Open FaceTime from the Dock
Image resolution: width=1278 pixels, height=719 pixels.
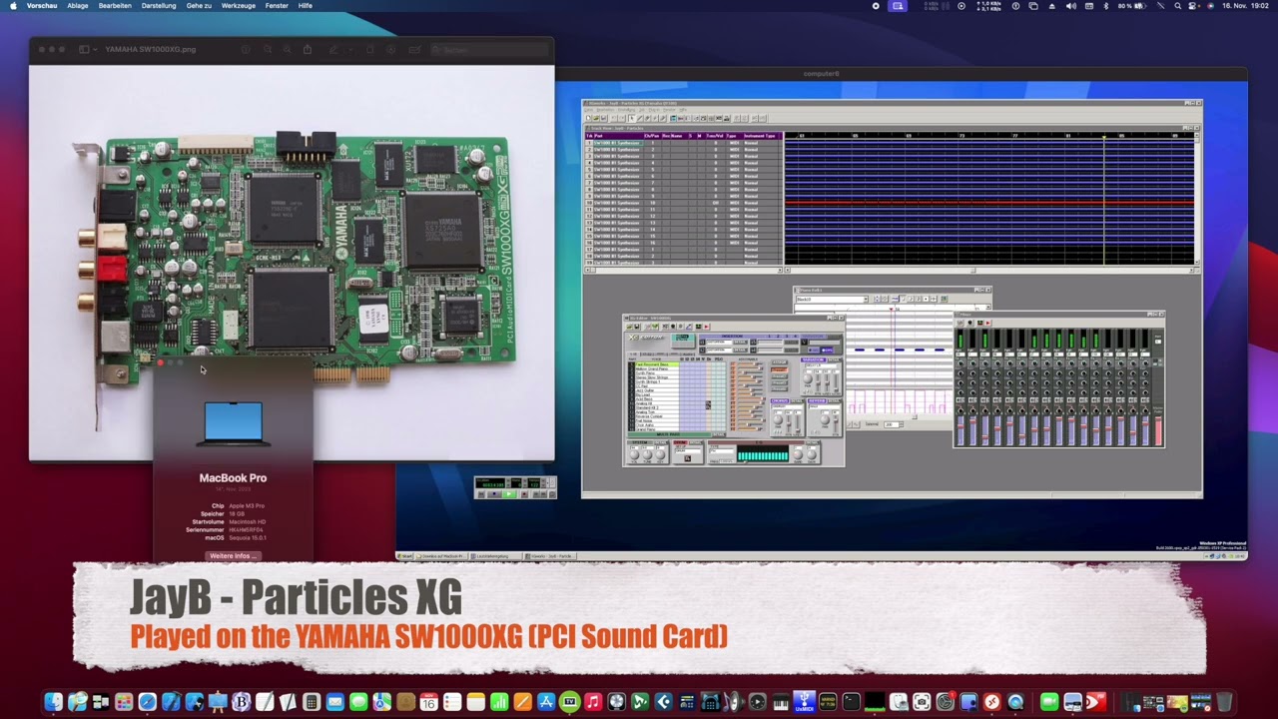click(x=1049, y=702)
